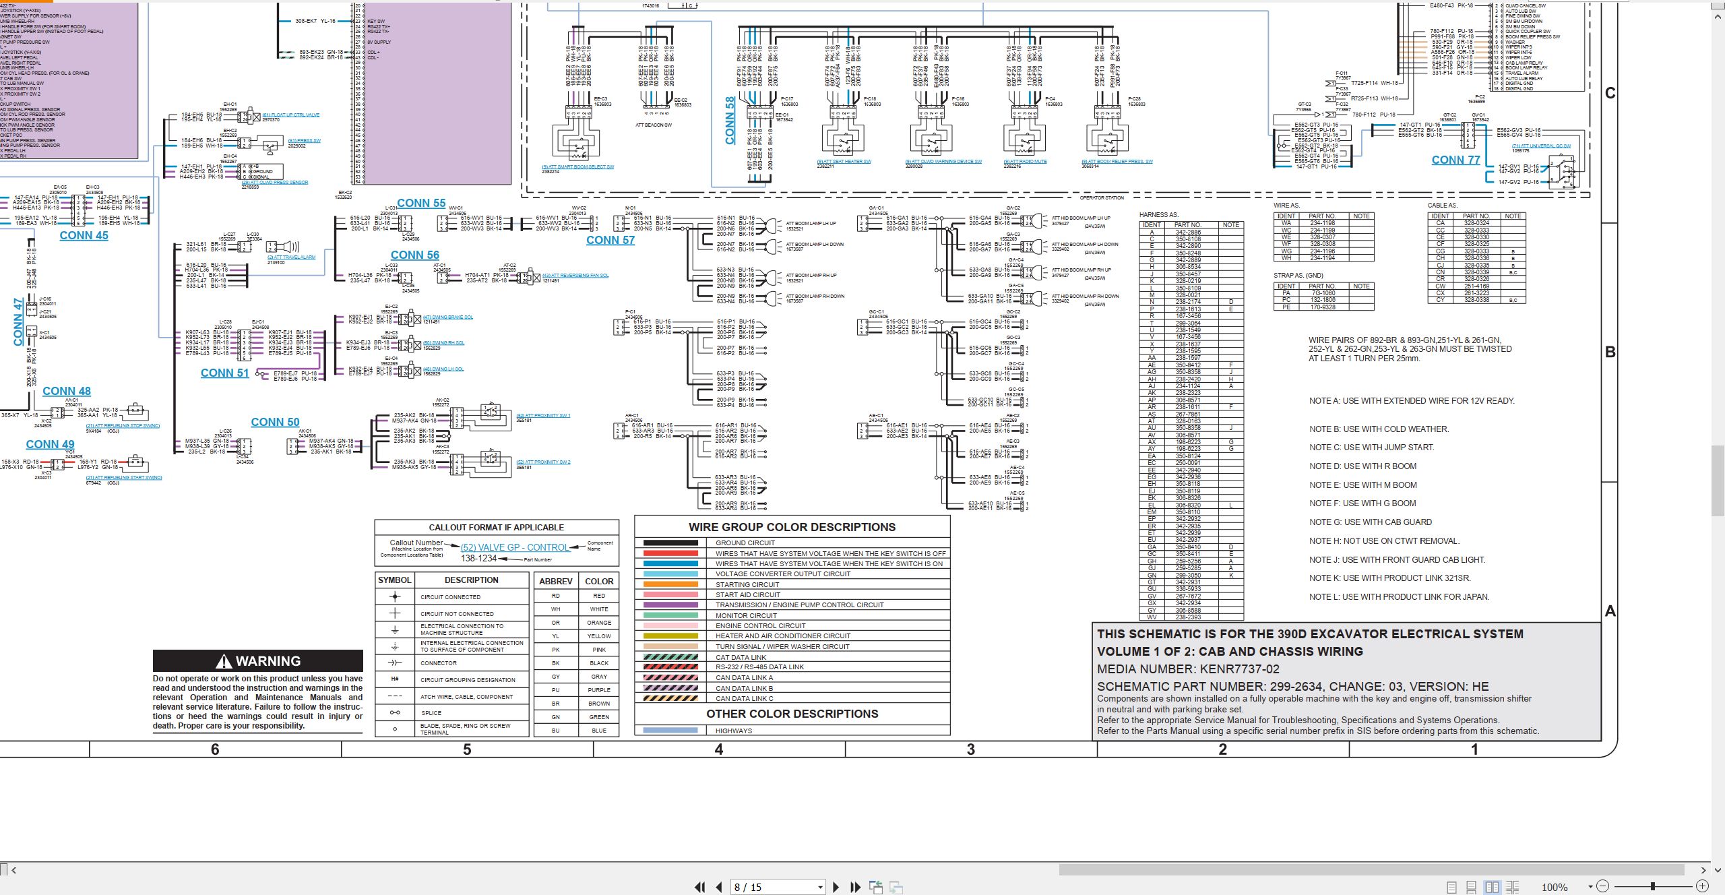The image size is (1725, 895).
Task: Click the zoom out minus icon
Action: point(1603,886)
